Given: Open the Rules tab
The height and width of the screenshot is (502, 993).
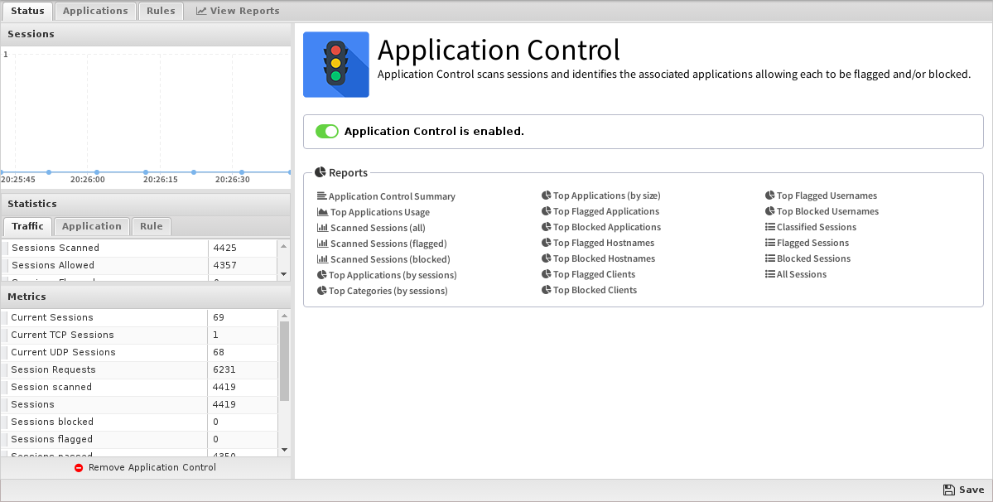Looking at the screenshot, I should 161,11.
